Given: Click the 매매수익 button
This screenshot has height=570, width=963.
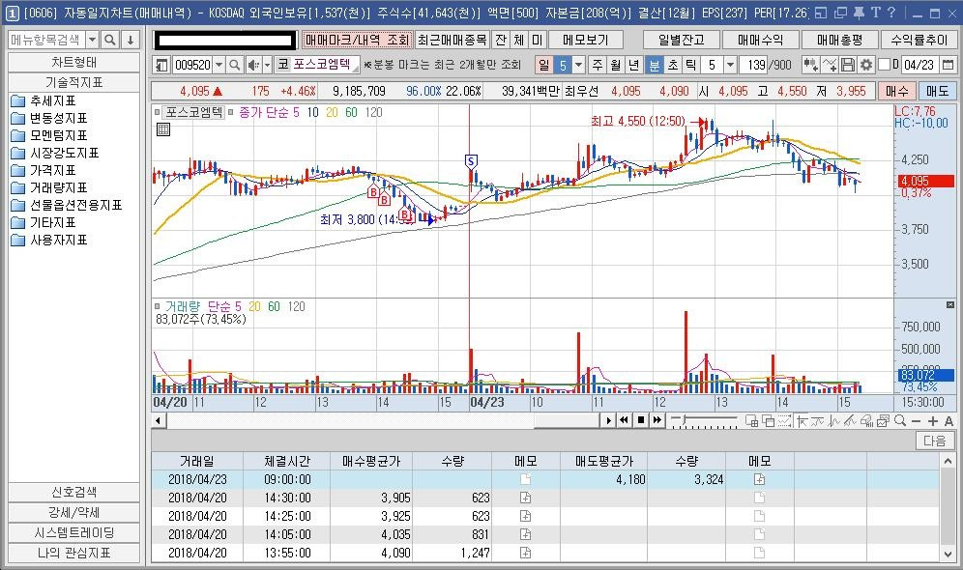Looking at the screenshot, I should (x=760, y=40).
